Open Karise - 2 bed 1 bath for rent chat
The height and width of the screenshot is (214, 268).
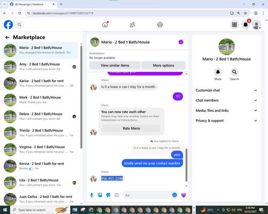[40, 83]
